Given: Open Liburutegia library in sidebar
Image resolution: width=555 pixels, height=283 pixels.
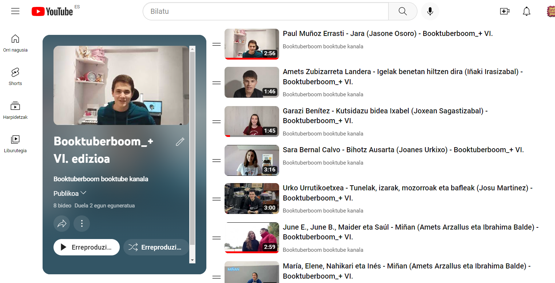Looking at the screenshot, I should [15, 144].
